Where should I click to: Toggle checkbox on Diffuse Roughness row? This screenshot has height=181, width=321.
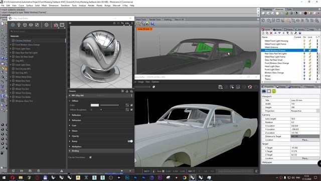point(131,110)
